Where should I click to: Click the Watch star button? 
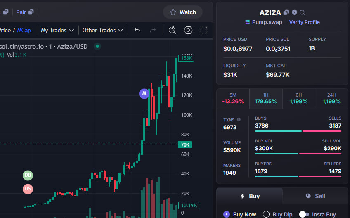[x=183, y=12]
